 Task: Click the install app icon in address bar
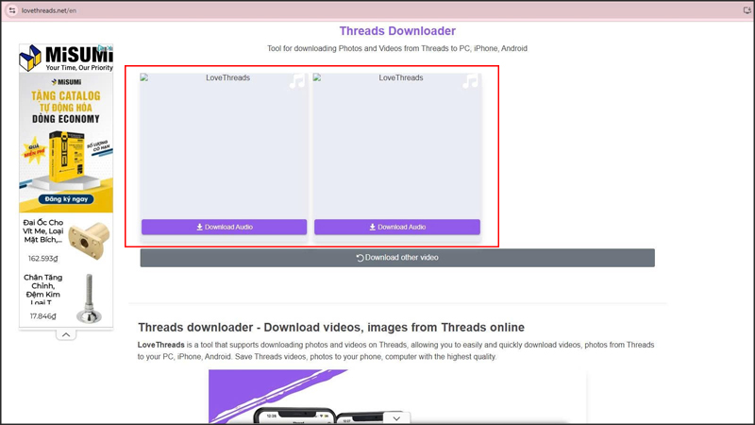tap(747, 9)
